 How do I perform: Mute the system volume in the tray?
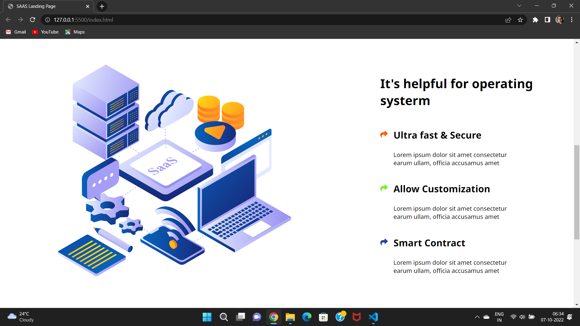[523, 317]
